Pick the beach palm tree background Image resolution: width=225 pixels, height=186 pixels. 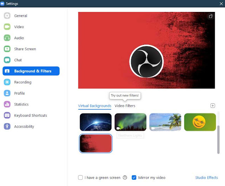tap(165, 122)
